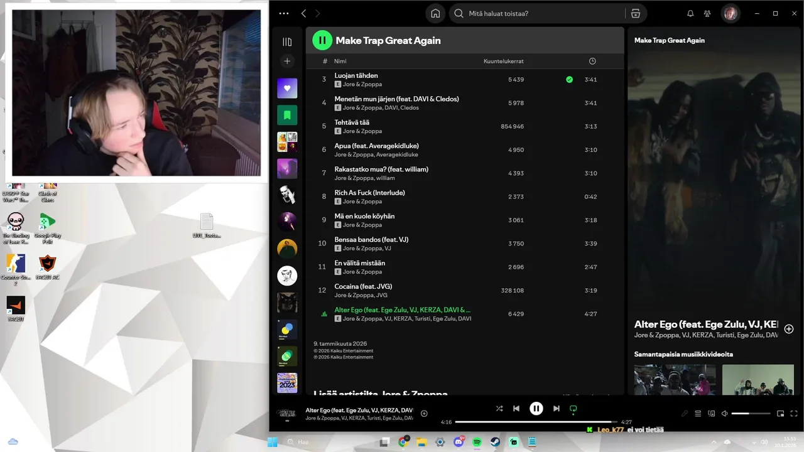
Task: Open The Binding of Isaac desktop shortcut
Action: (x=16, y=228)
